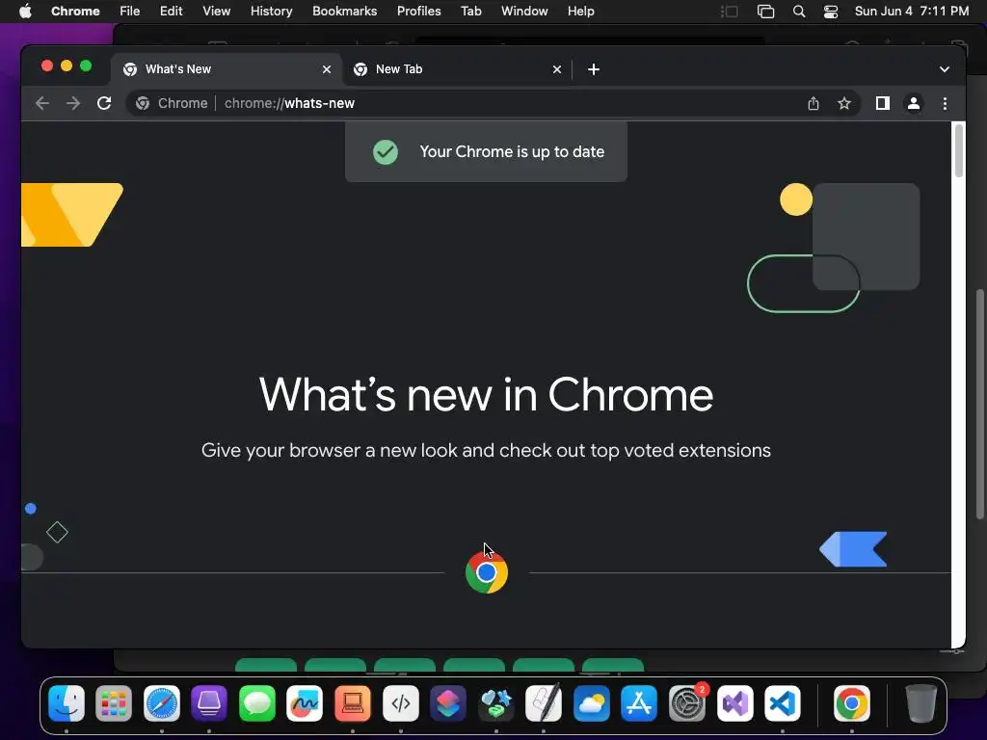Open the View menu
Viewport: 987px width, 740px height.
tap(217, 12)
